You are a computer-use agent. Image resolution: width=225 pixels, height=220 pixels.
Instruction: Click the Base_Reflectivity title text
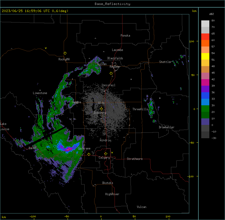coord(112,4)
